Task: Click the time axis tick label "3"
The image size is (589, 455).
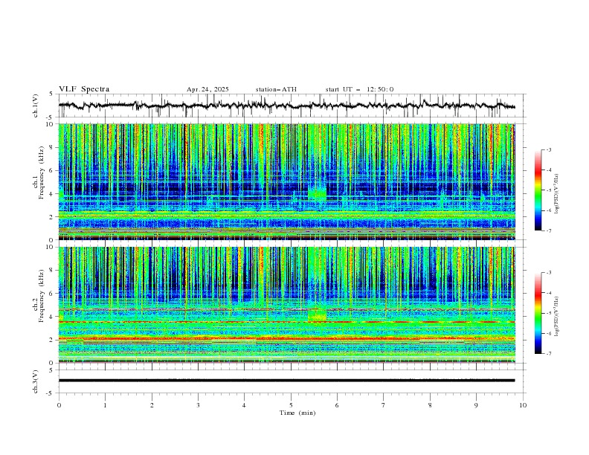Action: click(198, 405)
